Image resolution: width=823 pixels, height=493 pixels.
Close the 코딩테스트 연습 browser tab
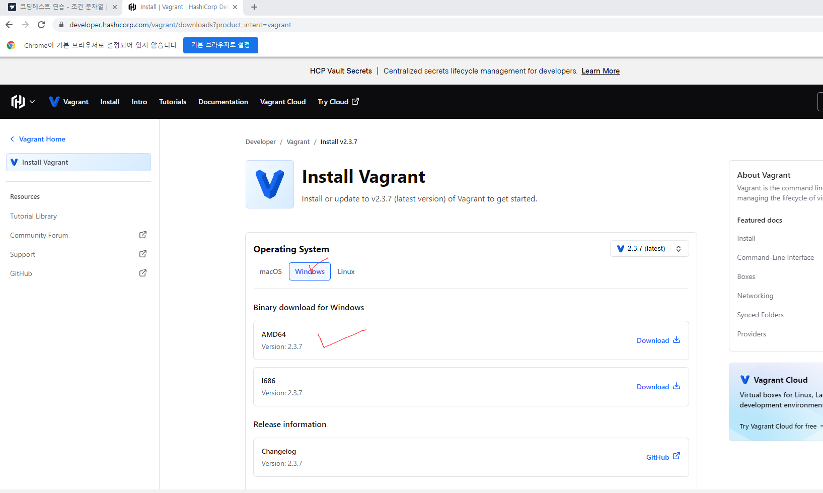[x=115, y=7]
